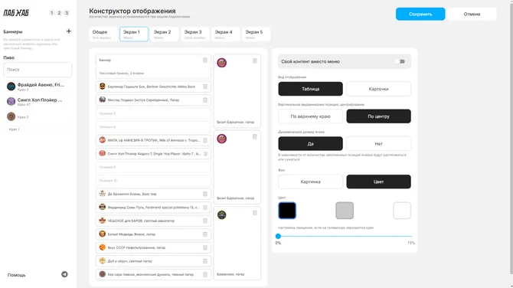Pick the white color swatch

(x=402, y=211)
